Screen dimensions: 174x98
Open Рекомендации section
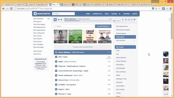[x=121, y=33]
